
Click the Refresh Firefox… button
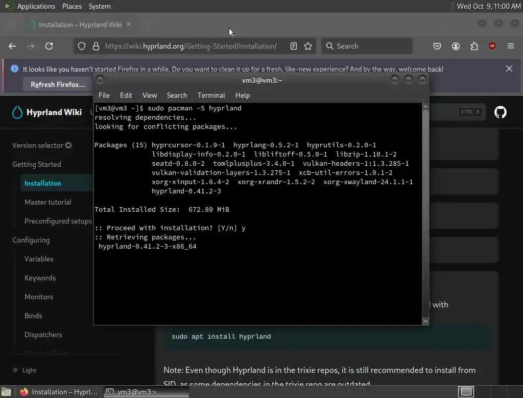click(x=58, y=84)
